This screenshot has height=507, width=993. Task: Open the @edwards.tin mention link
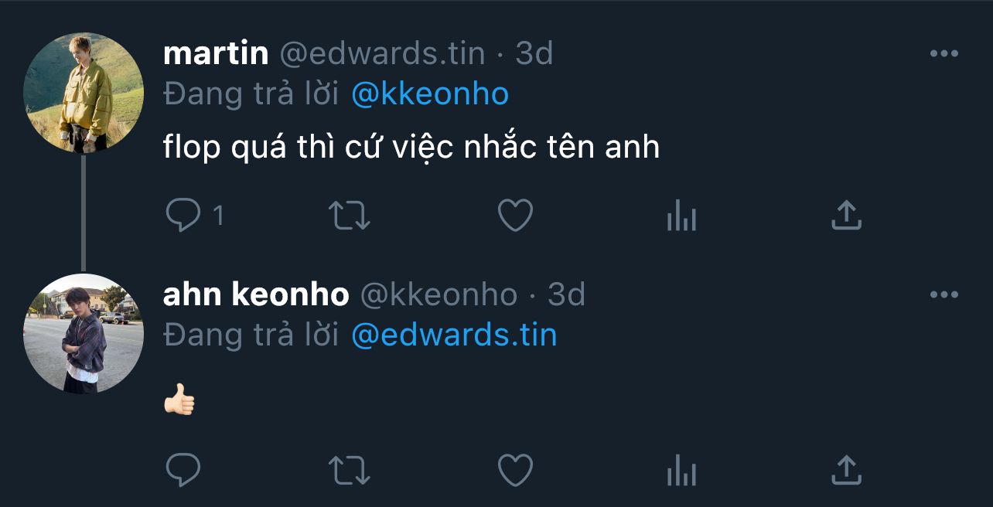click(x=454, y=335)
